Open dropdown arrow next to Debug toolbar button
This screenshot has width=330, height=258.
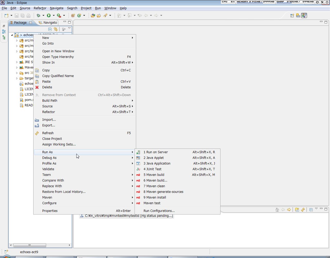[x=43, y=15]
